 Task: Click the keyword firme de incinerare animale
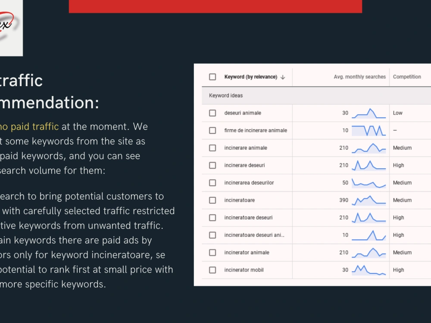pyautogui.click(x=256, y=130)
